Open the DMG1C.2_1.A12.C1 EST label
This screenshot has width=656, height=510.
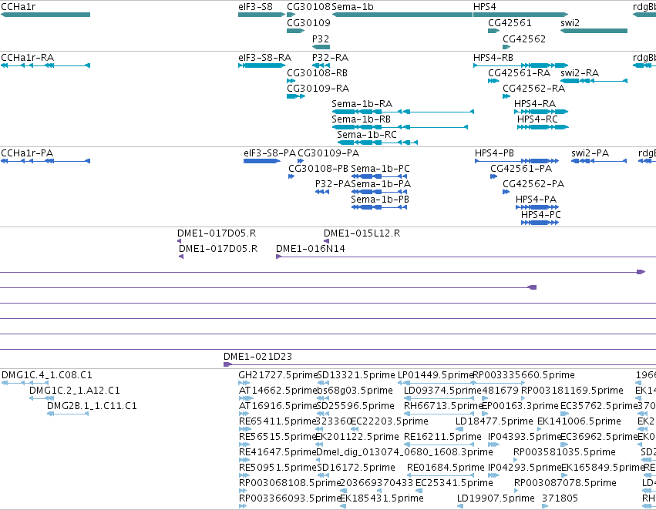point(75,391)
